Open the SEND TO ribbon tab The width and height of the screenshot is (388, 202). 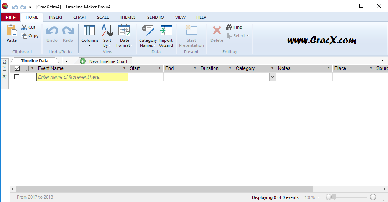click(x=155, y=17)
